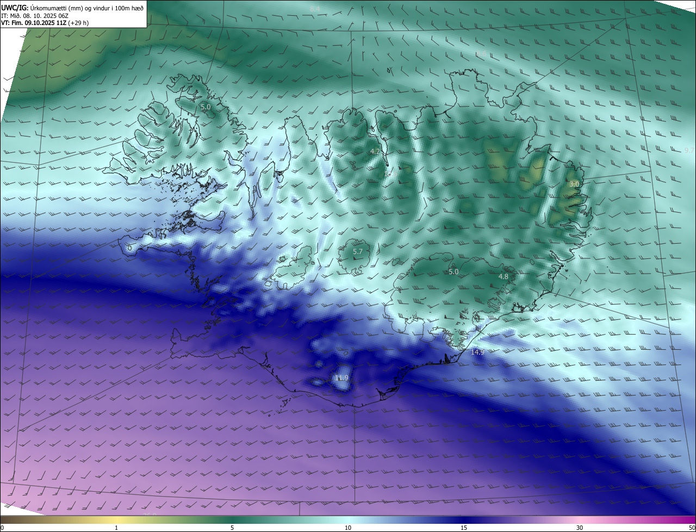Click the colour scale tick label 30
This screenshot has width=696, height=532.
click(x=580, y=528)
